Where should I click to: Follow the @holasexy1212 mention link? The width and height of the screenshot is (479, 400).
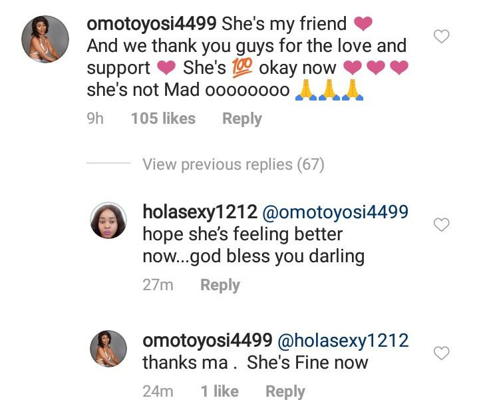(343, 340)
